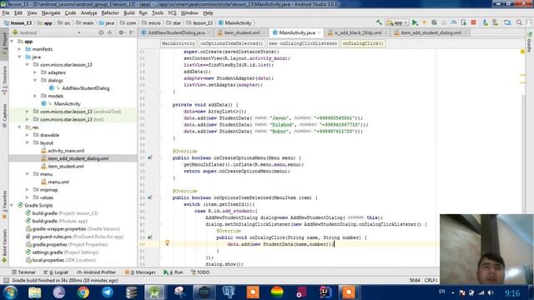Viewport: 534px width, 300px height.
Task: Toggle the Terminal tool window
Action: coord(23,272)
